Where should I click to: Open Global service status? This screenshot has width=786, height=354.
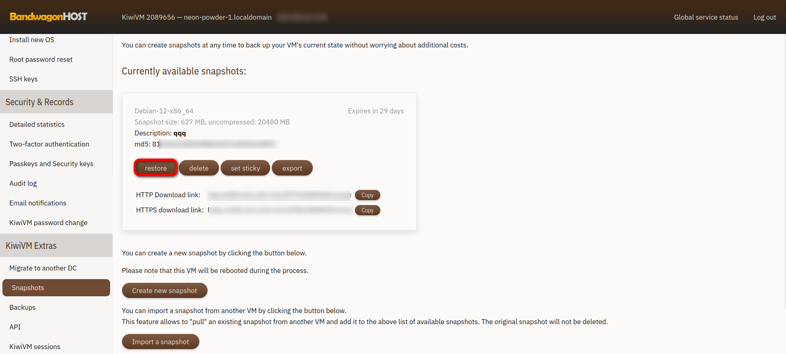706,17
